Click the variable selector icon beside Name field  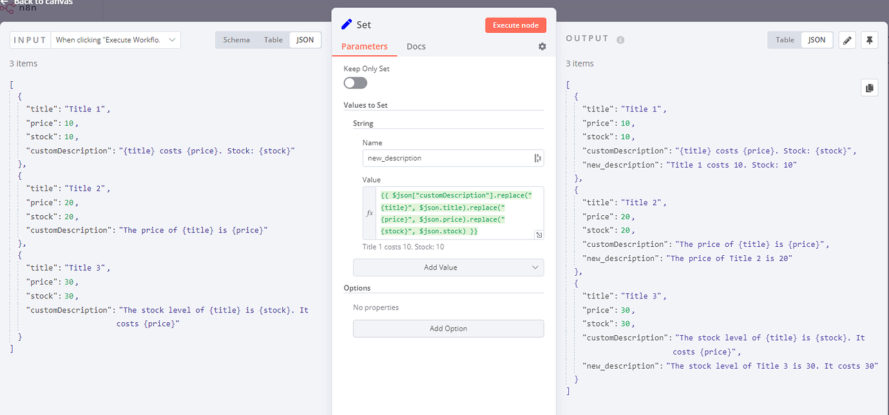[538, 157]
